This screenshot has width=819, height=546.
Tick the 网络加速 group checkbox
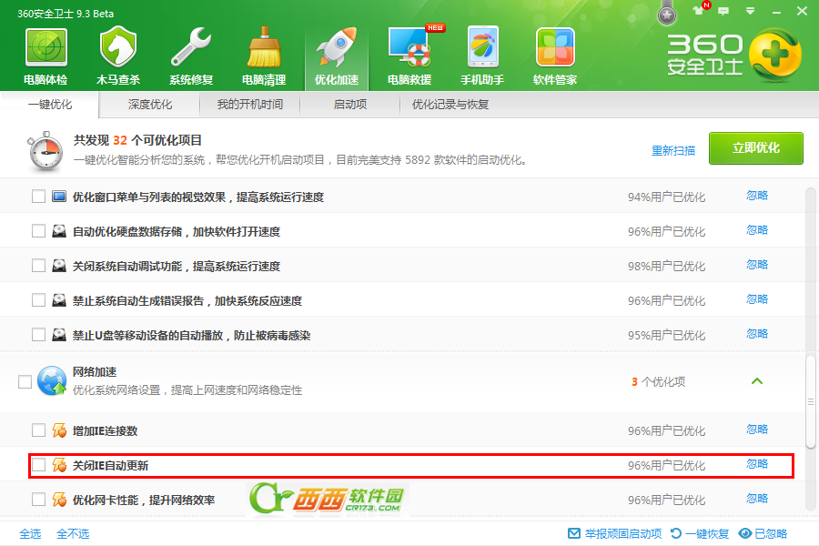pos(25,382)
